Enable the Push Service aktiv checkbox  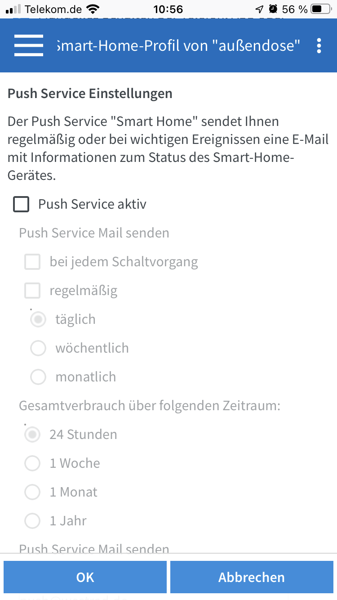click(x=21, y=204)
